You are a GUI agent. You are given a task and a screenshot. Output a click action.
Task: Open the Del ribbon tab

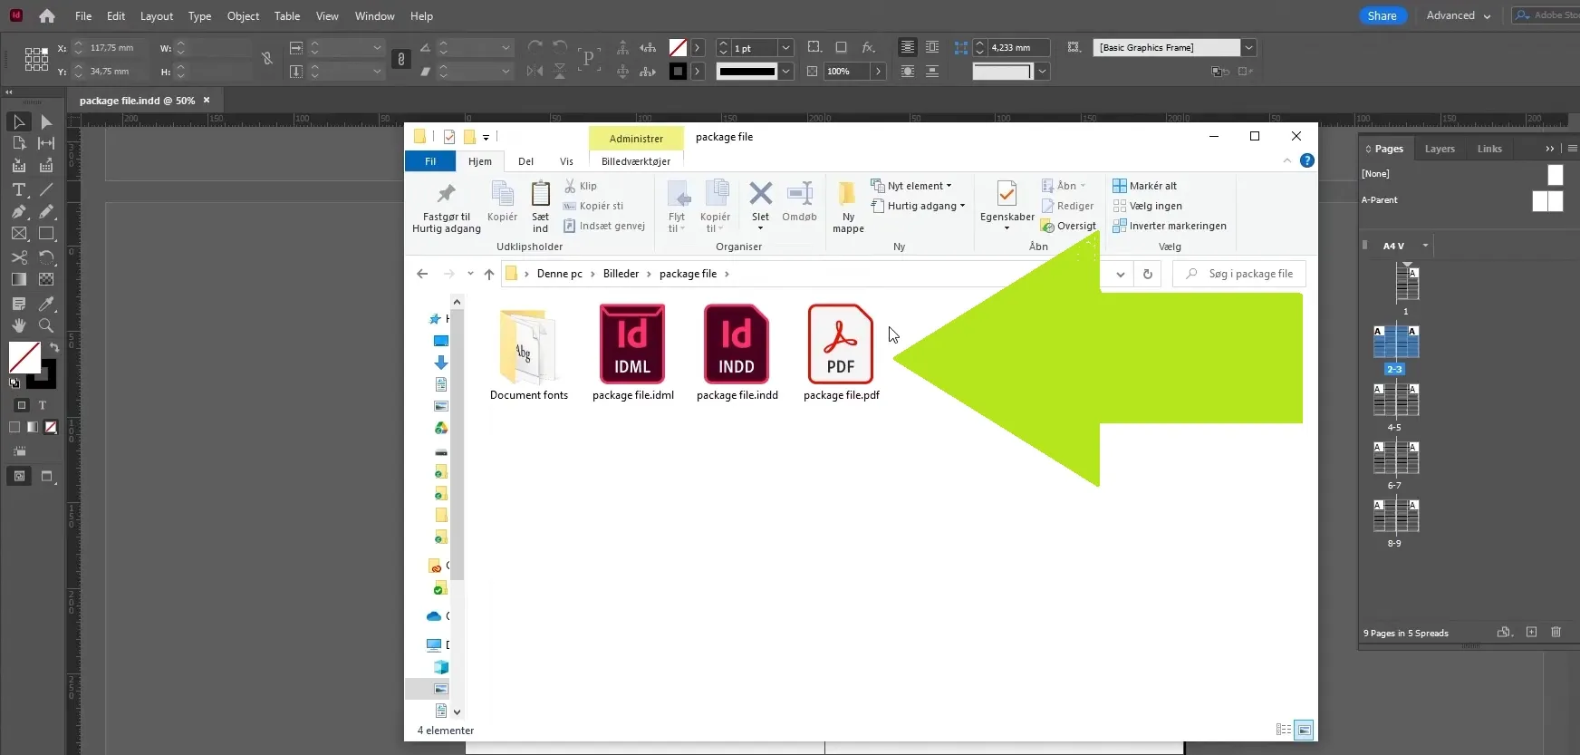(x=525, y=161)
